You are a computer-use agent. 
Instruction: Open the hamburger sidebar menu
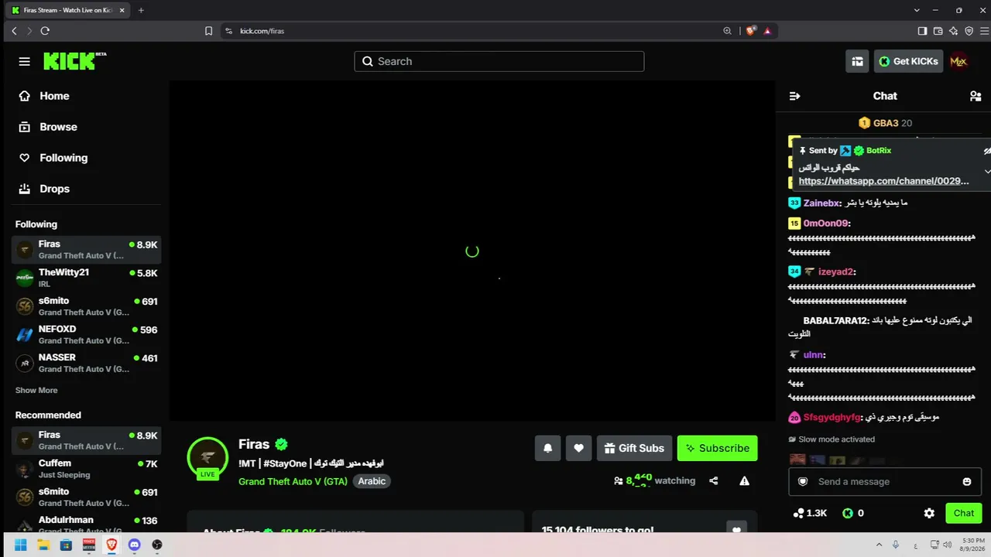[x=25, y=61]
